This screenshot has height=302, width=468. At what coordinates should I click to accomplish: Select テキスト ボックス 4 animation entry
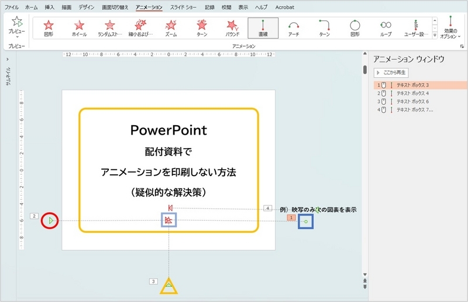(x=420, y=93)
